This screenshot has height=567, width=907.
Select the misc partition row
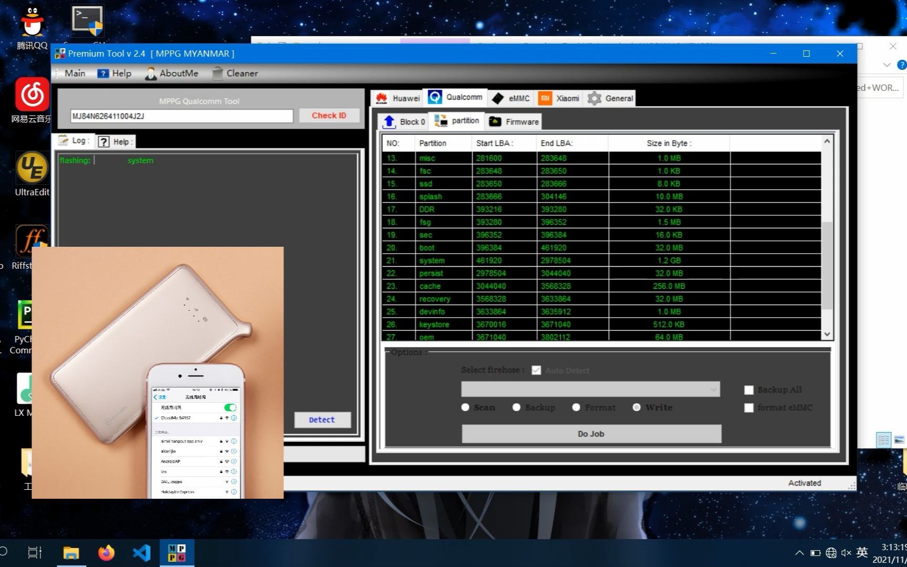tap(602, 158)
